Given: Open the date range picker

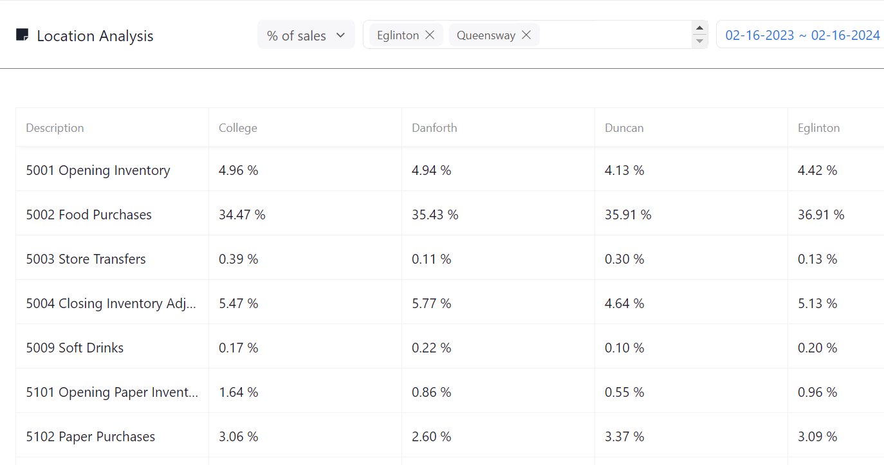Looking at the screenshot, I should [x=802, y=35].
